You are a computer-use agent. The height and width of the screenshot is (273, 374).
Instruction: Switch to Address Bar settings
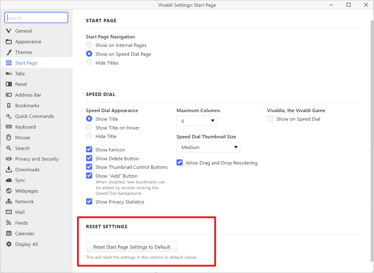point(36,95)
